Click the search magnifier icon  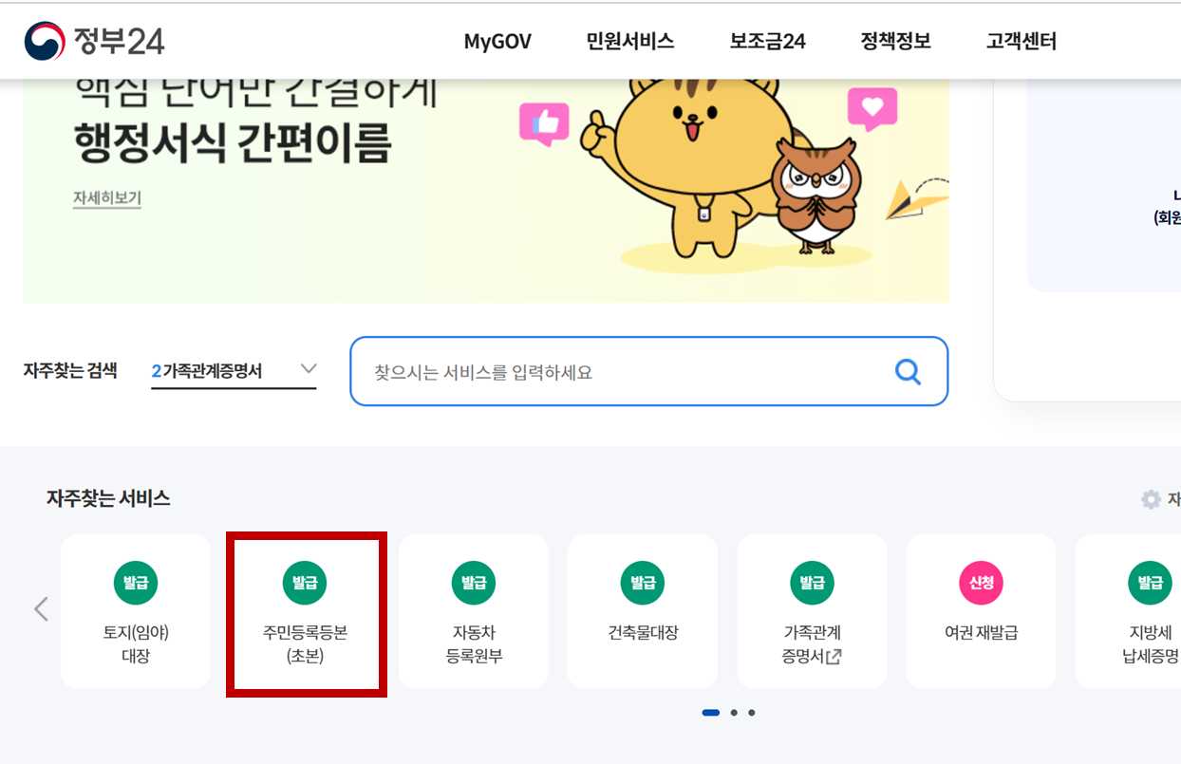[908, 371]
